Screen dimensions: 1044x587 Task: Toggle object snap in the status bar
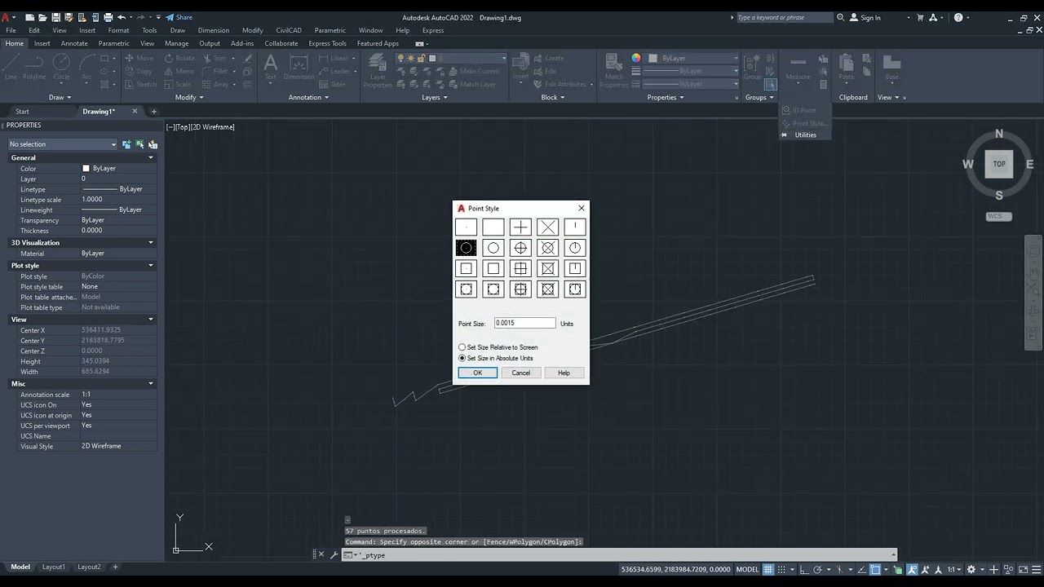point(875,569)
